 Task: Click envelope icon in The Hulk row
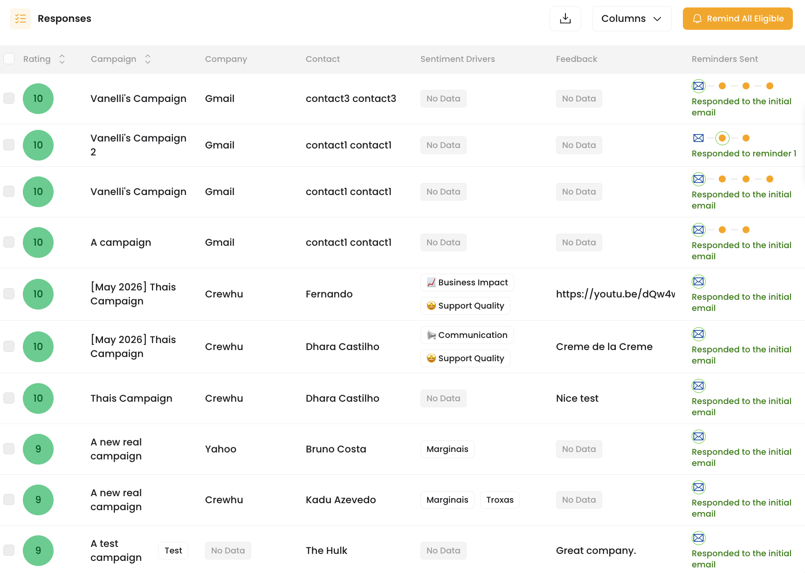pos(698,538)
